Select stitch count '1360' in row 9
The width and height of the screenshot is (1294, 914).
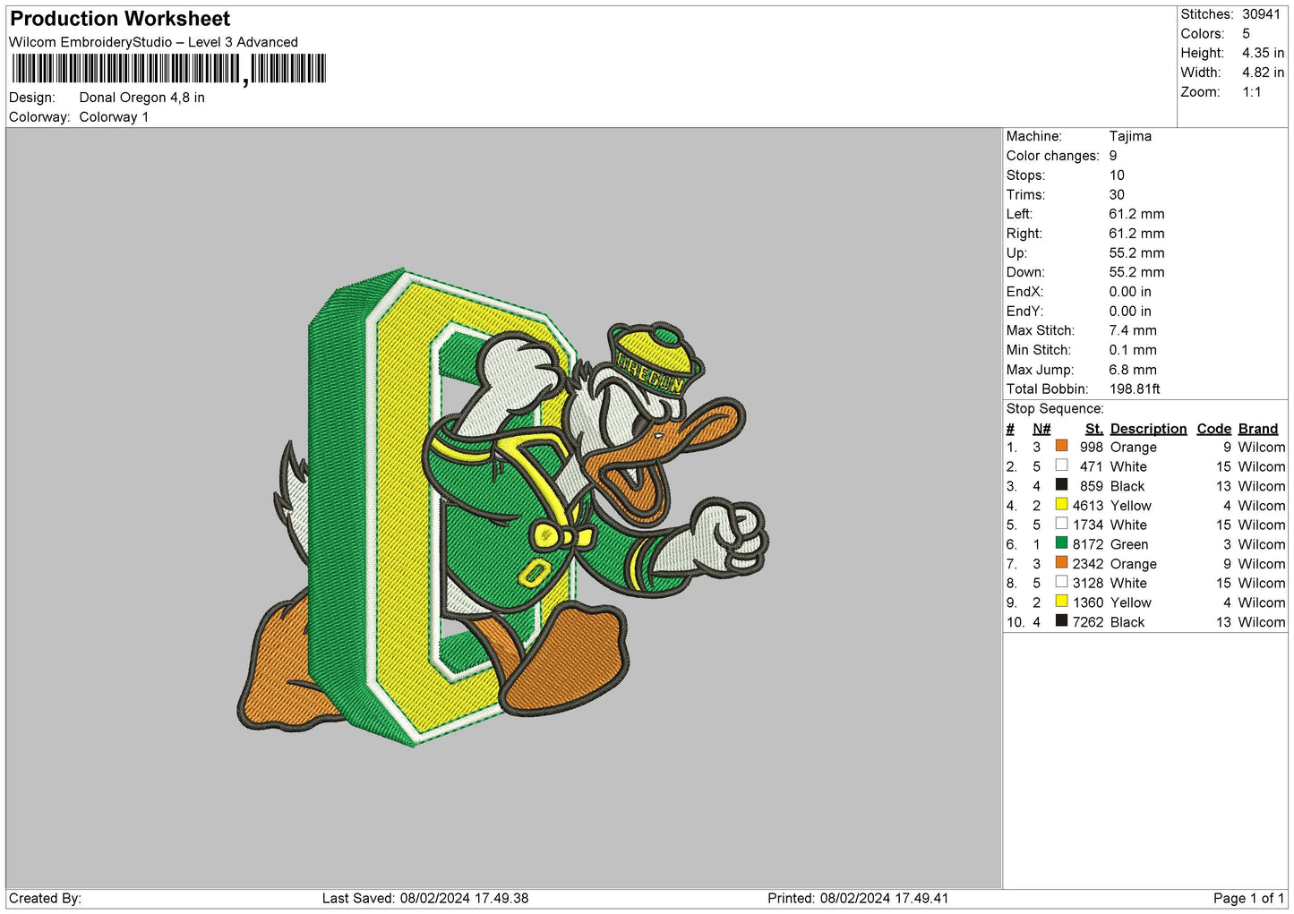(x=1088, y=603)
